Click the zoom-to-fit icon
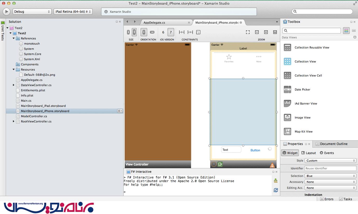 pos(248,32)
